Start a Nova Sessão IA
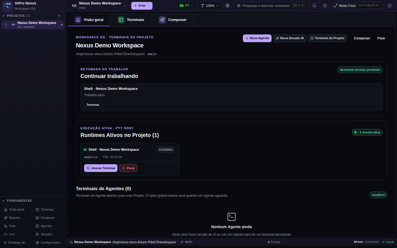Viewport: 397px width, 248px height. pyautogui.click(x=290, y=38)
